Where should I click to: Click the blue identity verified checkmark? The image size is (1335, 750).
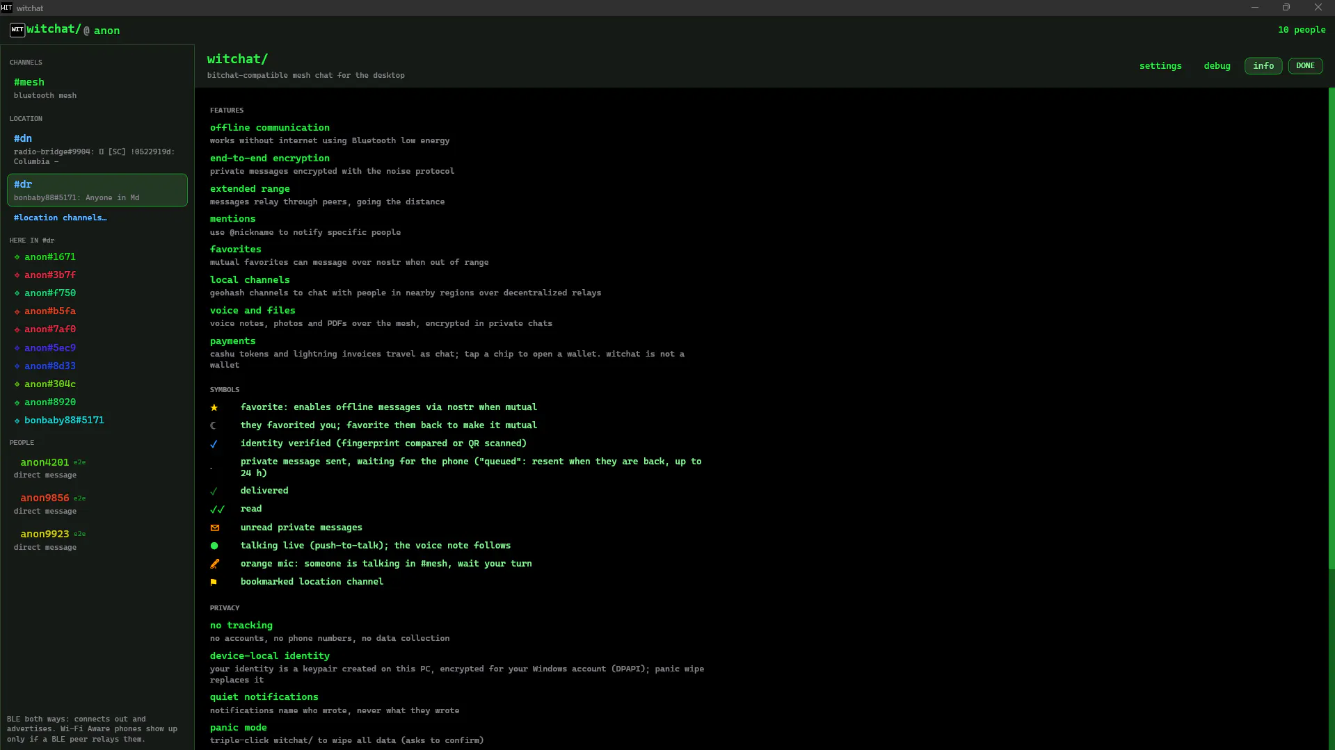tap(214, 444)
